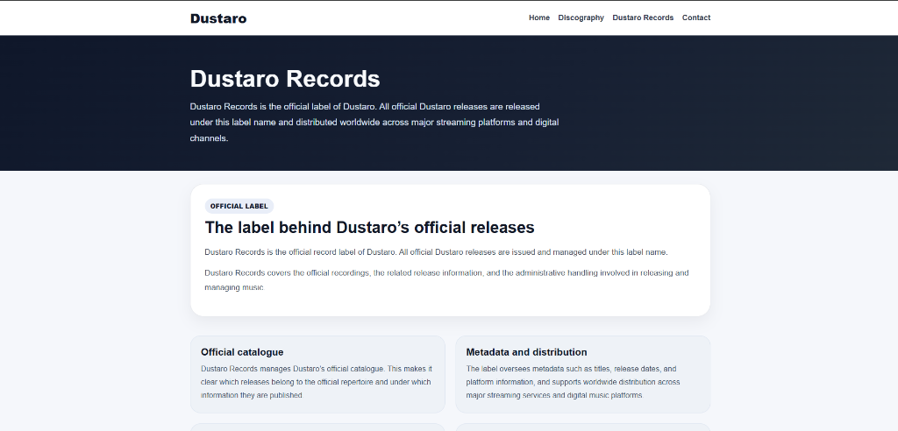Select Dustaro Records in navigation
Screen dimensions: 898x431
pos(643,18)
